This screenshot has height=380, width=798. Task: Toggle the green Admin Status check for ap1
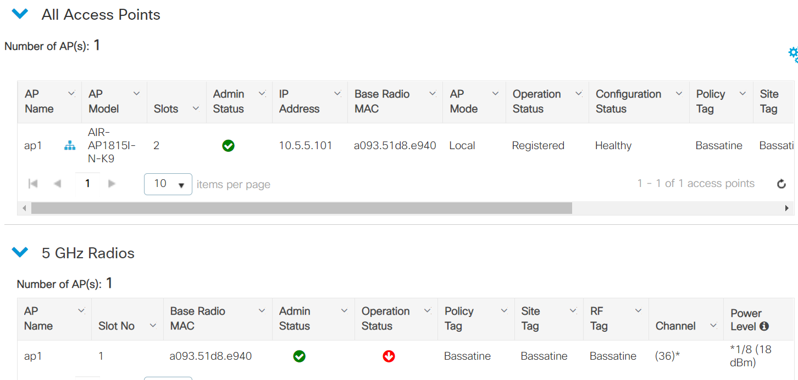[x=228, y=145]
